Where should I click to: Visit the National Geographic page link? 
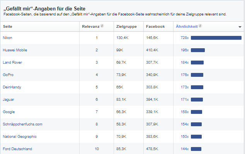[20, 137]
